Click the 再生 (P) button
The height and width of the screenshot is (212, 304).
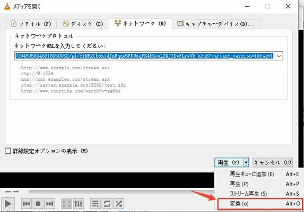229,162
